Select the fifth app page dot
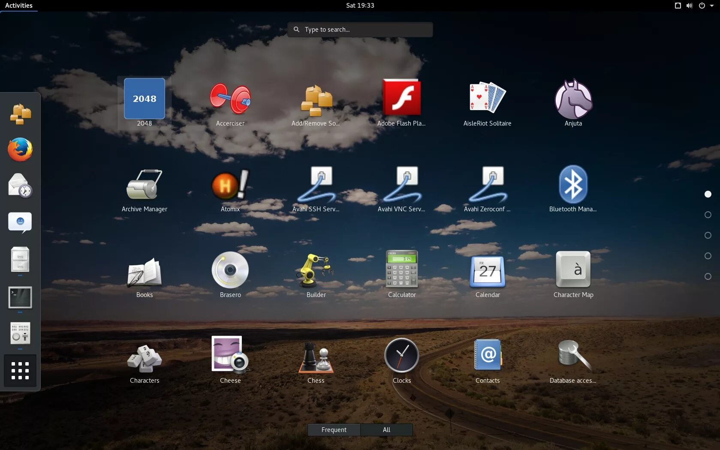 tap(708, 276)
